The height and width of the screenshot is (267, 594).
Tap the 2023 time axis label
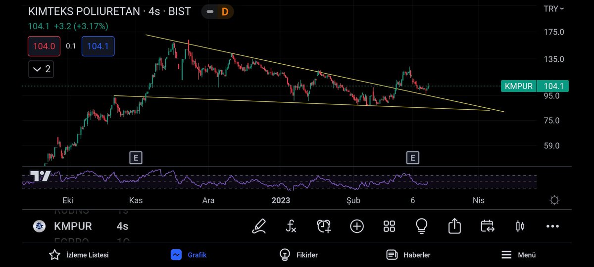tap(281, 200)
